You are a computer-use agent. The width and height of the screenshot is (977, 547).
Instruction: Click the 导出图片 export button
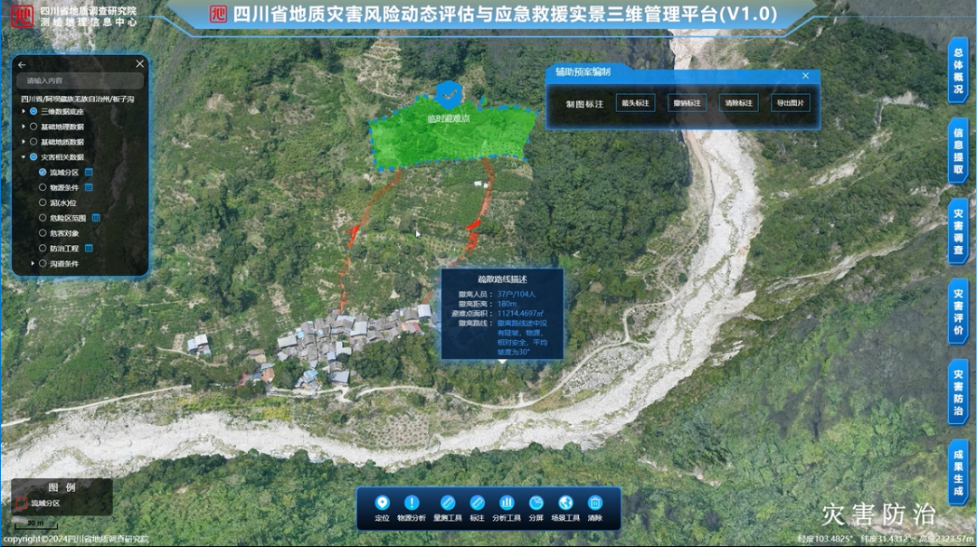click(x=792, y=103)
